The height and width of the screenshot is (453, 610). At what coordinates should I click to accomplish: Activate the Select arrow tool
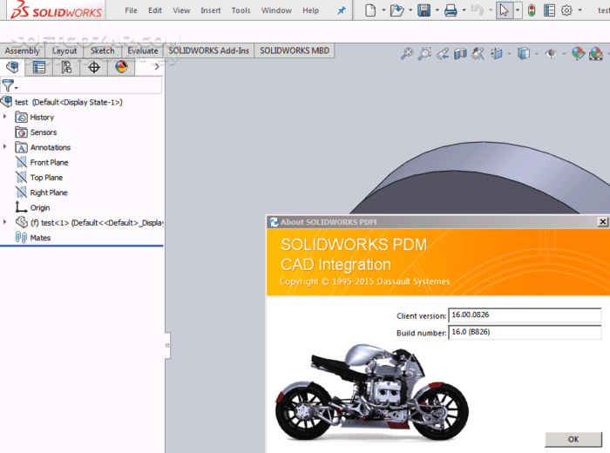click(x=505, y=10)
